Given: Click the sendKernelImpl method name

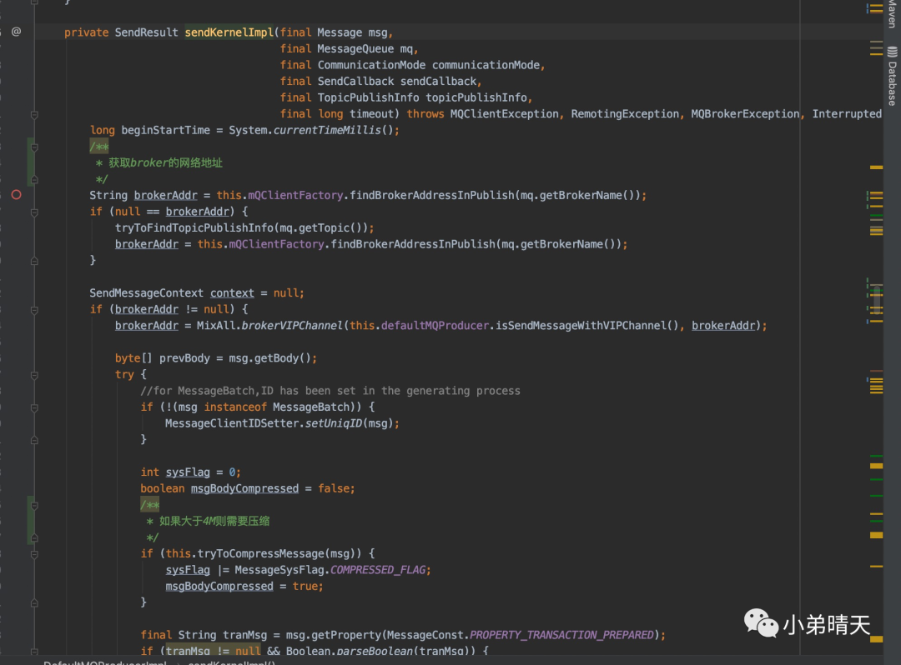Looking at the screenshot, I should tap(229, 32).
